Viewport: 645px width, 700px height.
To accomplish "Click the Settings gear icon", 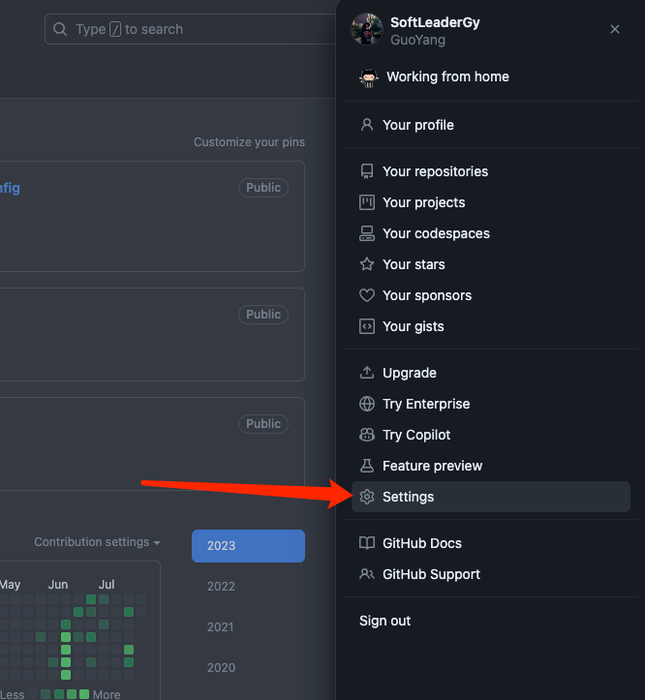I will (x=367, y=497).
